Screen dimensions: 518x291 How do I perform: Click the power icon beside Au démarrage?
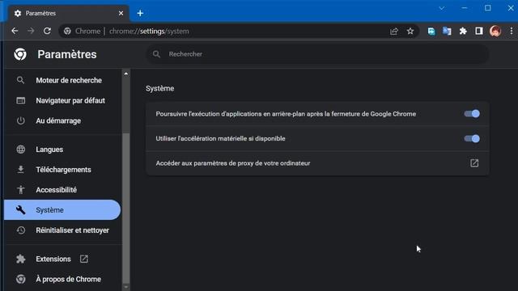point(20,120)
